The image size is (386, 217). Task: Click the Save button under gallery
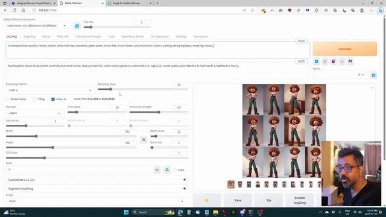click(238, 200)
